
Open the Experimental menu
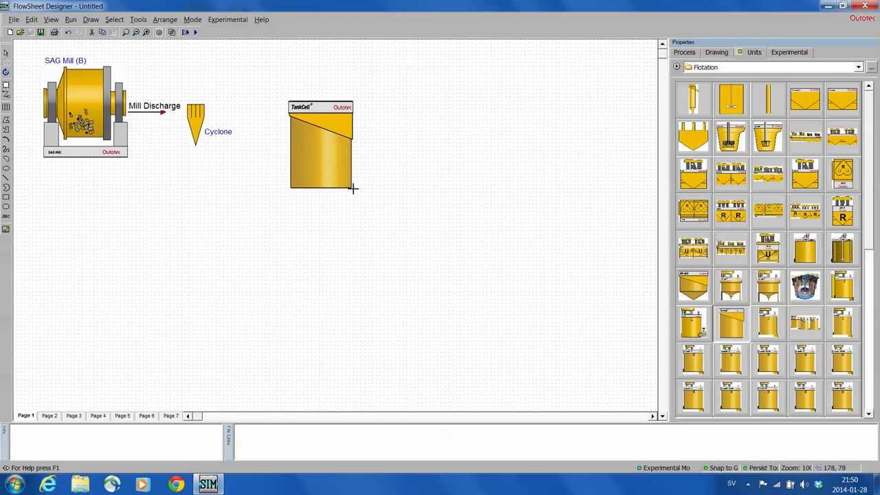coord(228,19)
